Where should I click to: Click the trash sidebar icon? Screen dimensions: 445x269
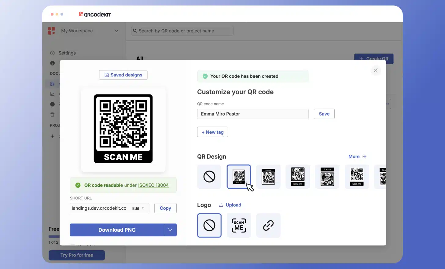click(53, 115)
